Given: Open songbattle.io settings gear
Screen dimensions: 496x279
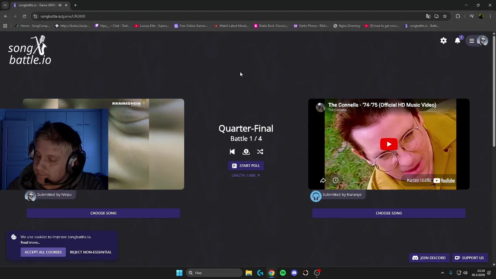Looking at the screenshot, I should (x=444, y=41).
